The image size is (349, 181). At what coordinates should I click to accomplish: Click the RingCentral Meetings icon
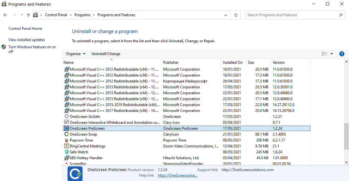click(66, 146)
